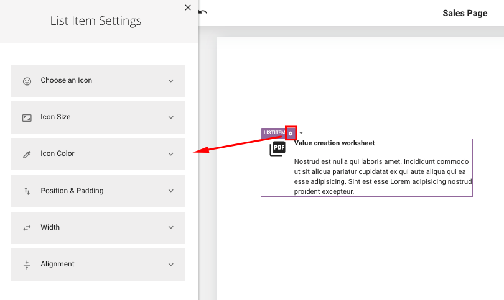Open the Width section
The height and width of the screenshot is (300, 504).
pyautogui.click(x=98, y=228)
